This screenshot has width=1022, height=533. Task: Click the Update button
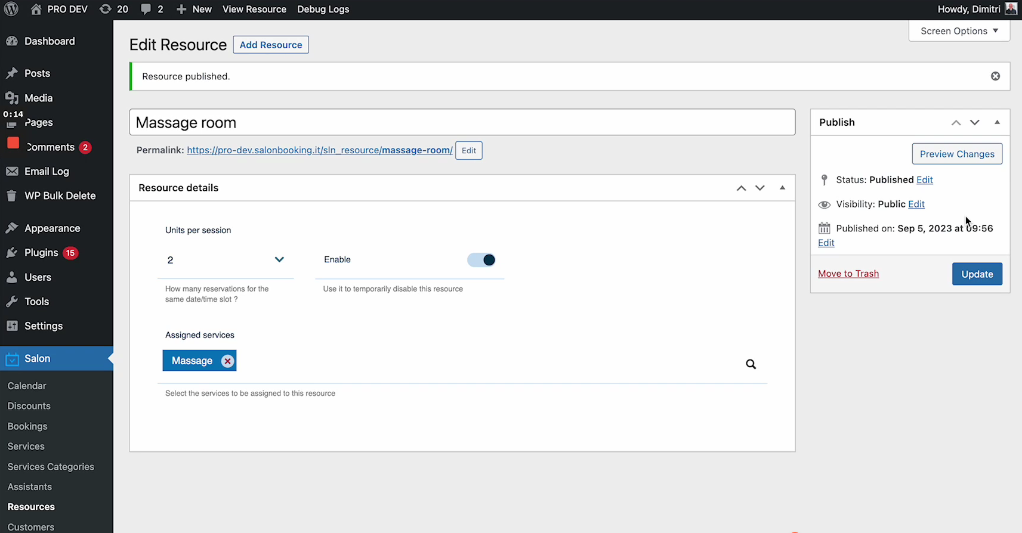point(977,274)
